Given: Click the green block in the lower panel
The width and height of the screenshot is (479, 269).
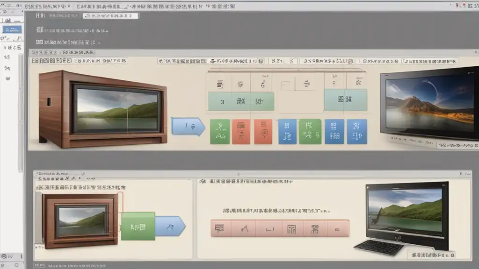Looking at the screenshot, I should 138,227.
